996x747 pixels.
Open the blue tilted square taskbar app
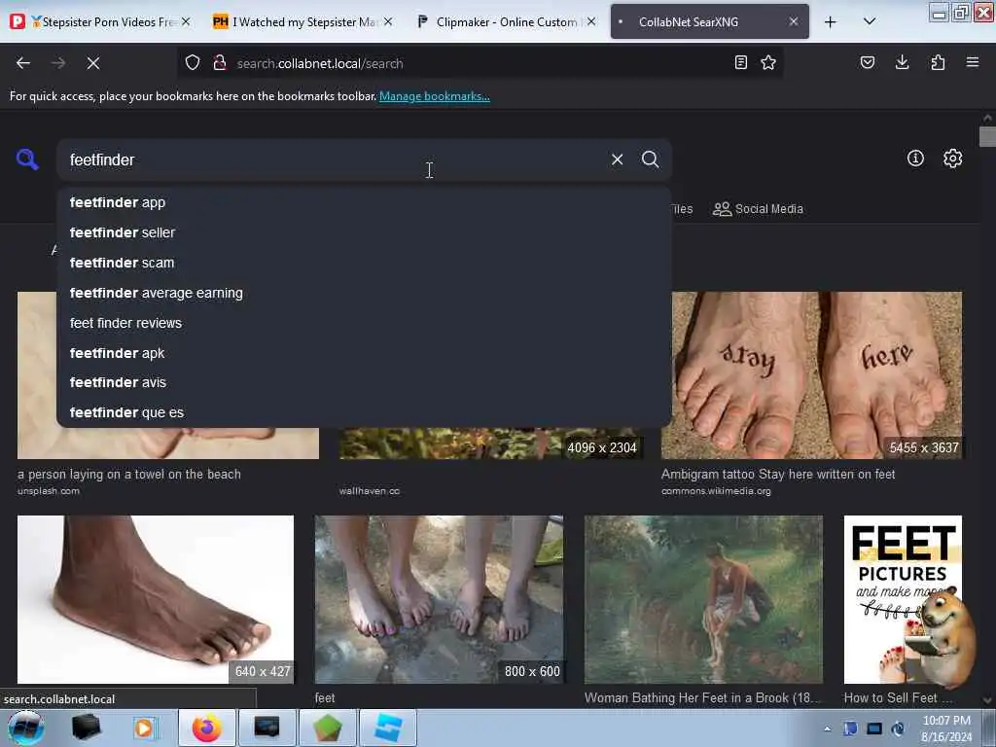[387, 728]
